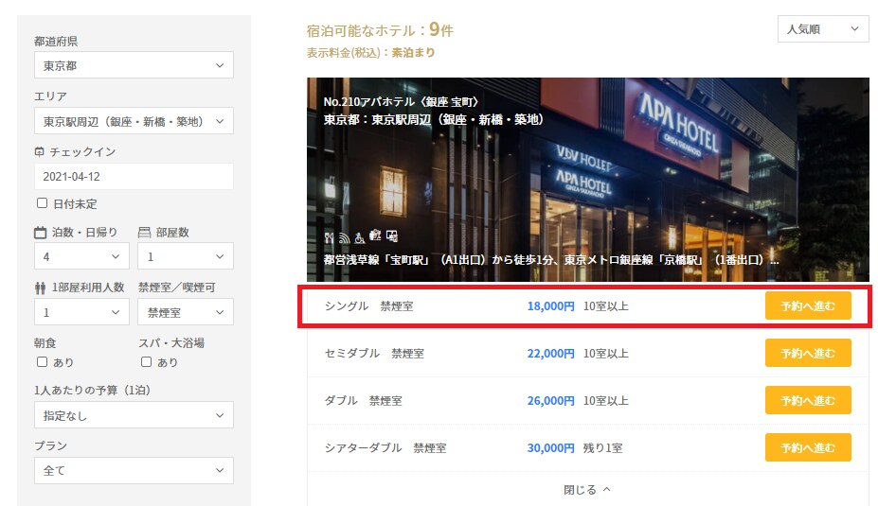Click 予約へ進む for シングル 禁煙室

tap(808, 305)
